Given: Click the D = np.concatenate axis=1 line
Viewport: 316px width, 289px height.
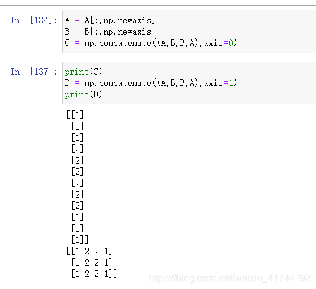Looking at the screenshot, I should 150,83.
